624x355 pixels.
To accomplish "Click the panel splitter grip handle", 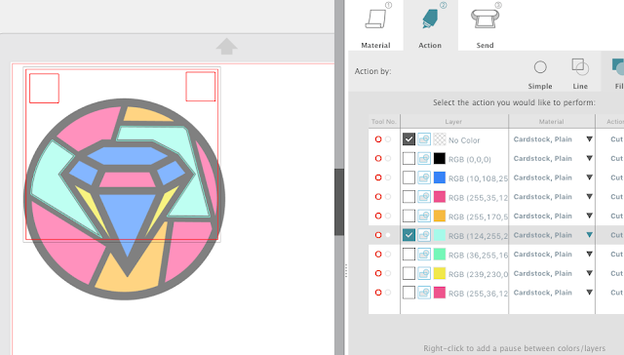I will (346, 270).
